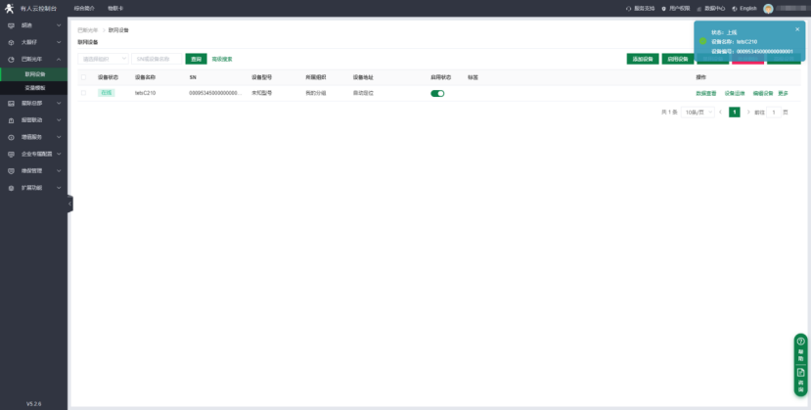The width and height of the screenshot is (812, 410).
Task: Expand the 增值服务 sidebar menu
Action: [33, 137]
